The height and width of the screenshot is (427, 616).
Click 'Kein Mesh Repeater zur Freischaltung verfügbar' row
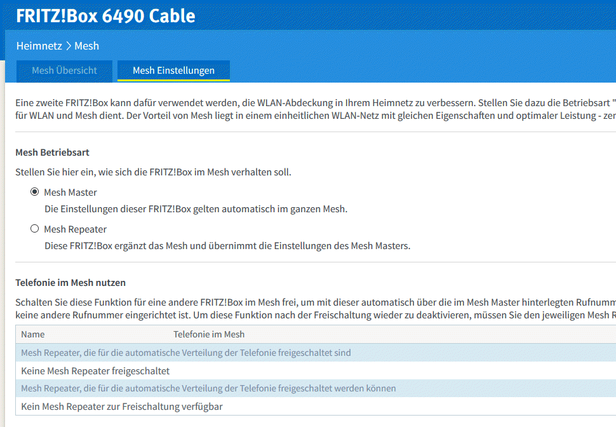[x=316, y=406]
